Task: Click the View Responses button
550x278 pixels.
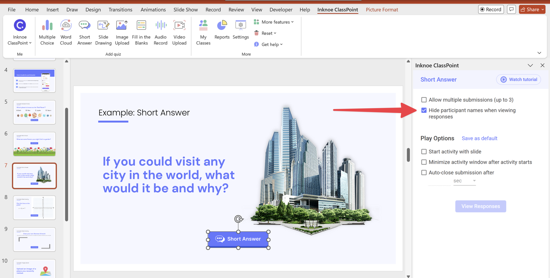Action: pyautogui.click(x=481, y=206)
